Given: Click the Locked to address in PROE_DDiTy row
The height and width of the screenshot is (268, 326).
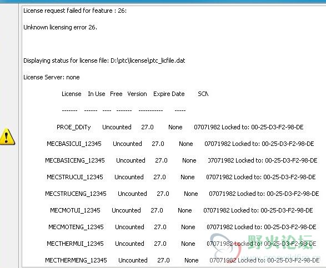Looking at the screenshot, I should (263, 127).
